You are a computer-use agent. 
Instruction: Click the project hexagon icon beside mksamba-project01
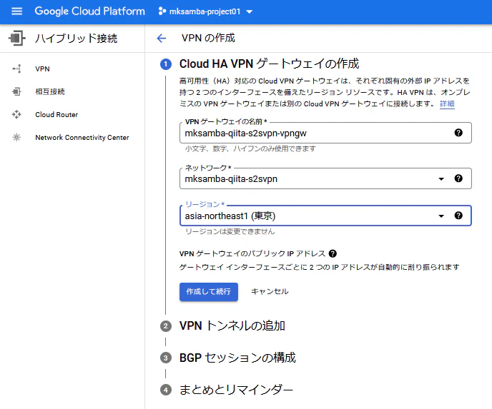(x=162, y=11)
